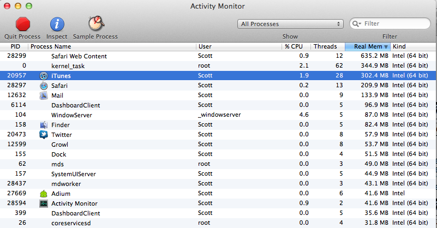Select the Mail process name

coord(57,95)
